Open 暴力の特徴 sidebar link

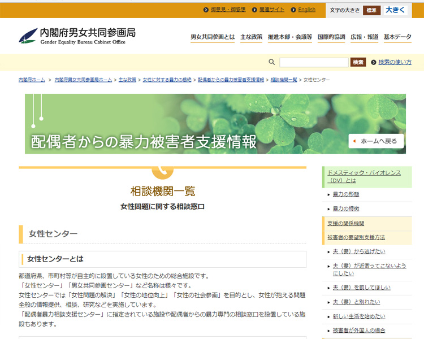345,208
